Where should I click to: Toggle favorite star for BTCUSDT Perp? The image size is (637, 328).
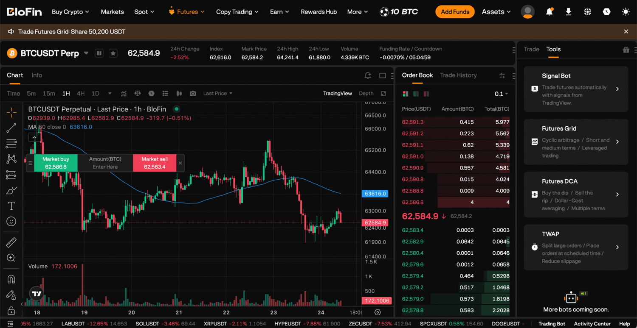click(113, 53)
